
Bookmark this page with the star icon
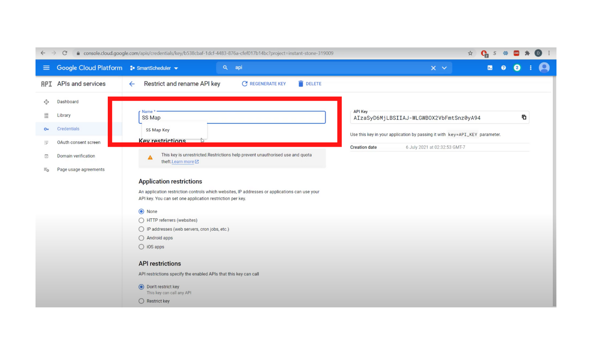[x=470, y=53]
